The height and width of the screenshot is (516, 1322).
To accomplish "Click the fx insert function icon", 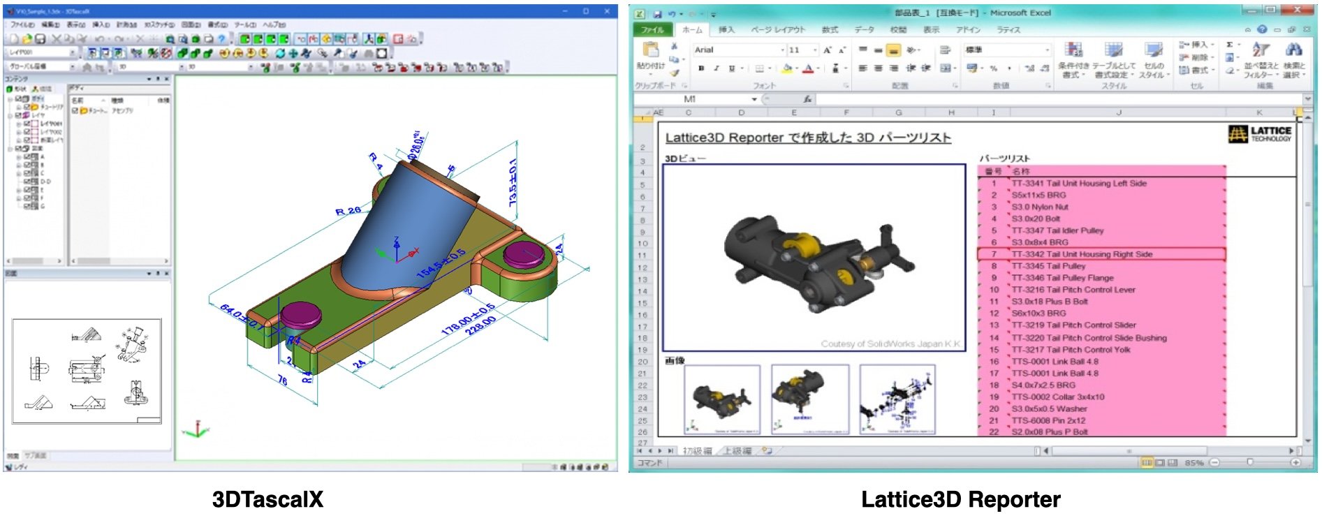I will [807, 99].
